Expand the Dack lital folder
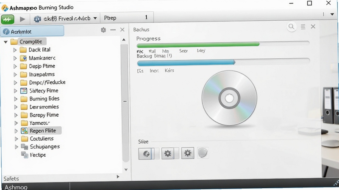 tap(15, 50)
